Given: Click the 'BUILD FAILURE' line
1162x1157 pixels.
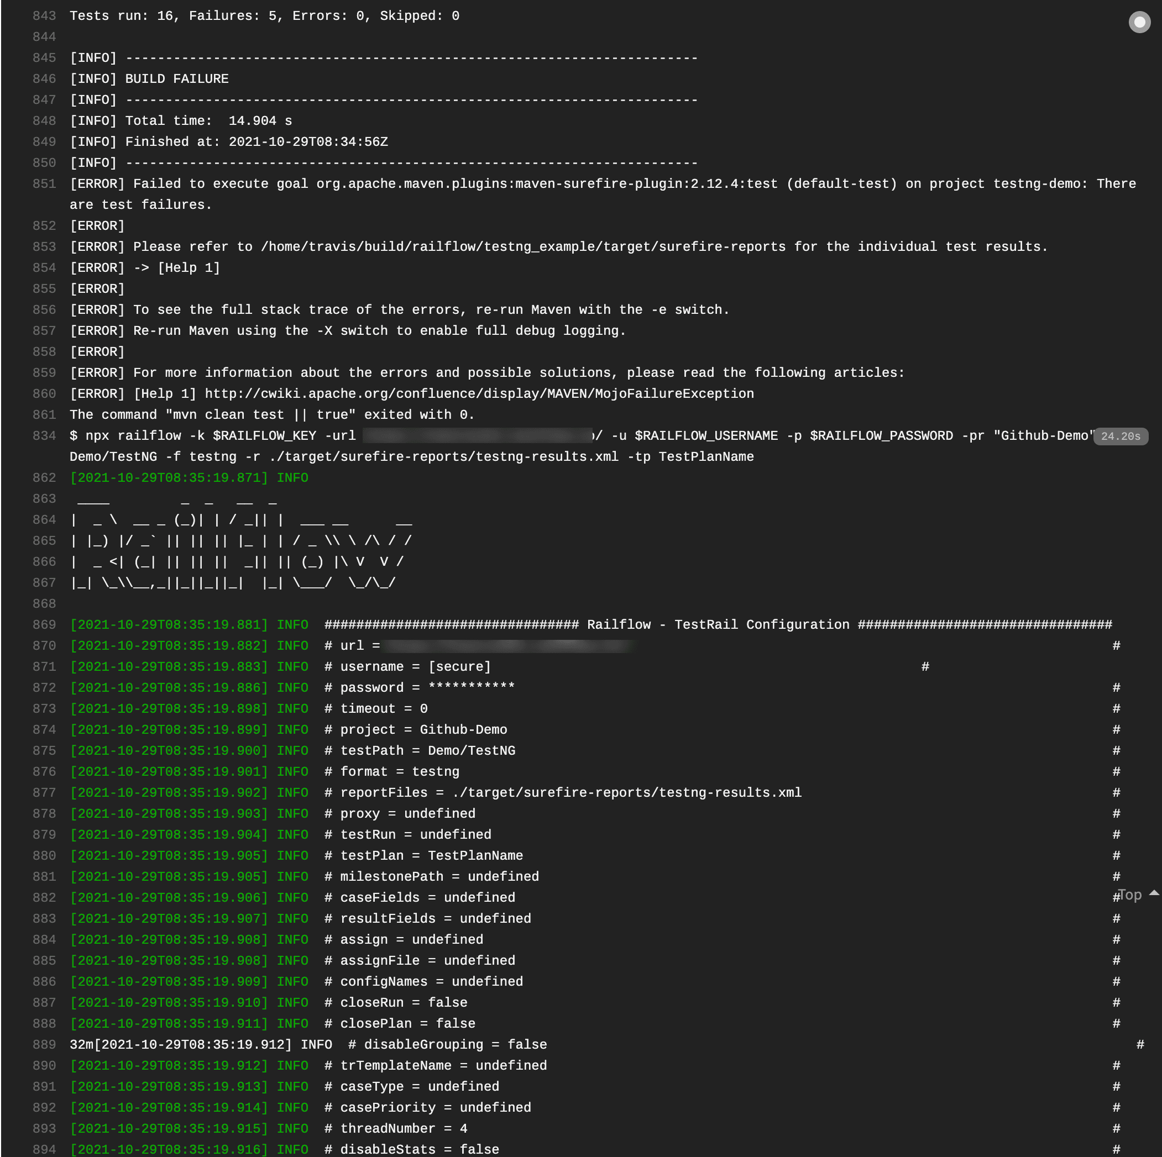Looking at the screenshot, I should point(149,80).
